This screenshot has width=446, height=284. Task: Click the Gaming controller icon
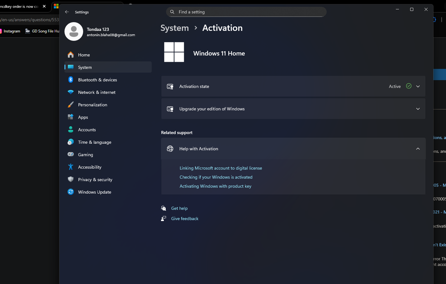[x=71, y=154]
